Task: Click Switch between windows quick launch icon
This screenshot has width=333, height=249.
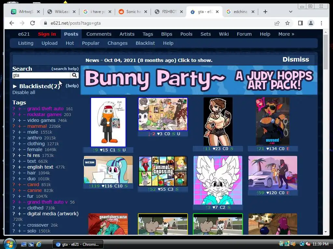Action: (x=31, y=244)
